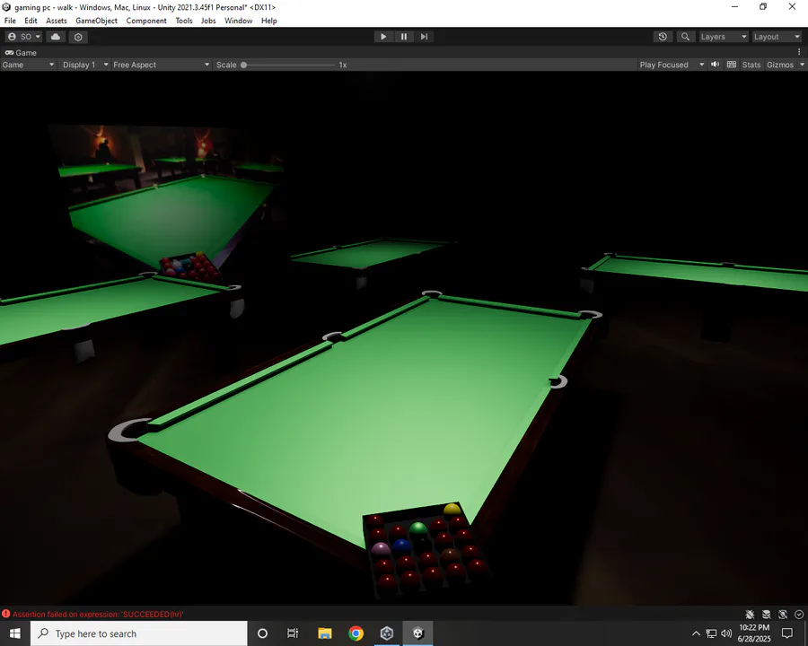
Task: Open Unity Version Control icon
Action: point(78,37)
